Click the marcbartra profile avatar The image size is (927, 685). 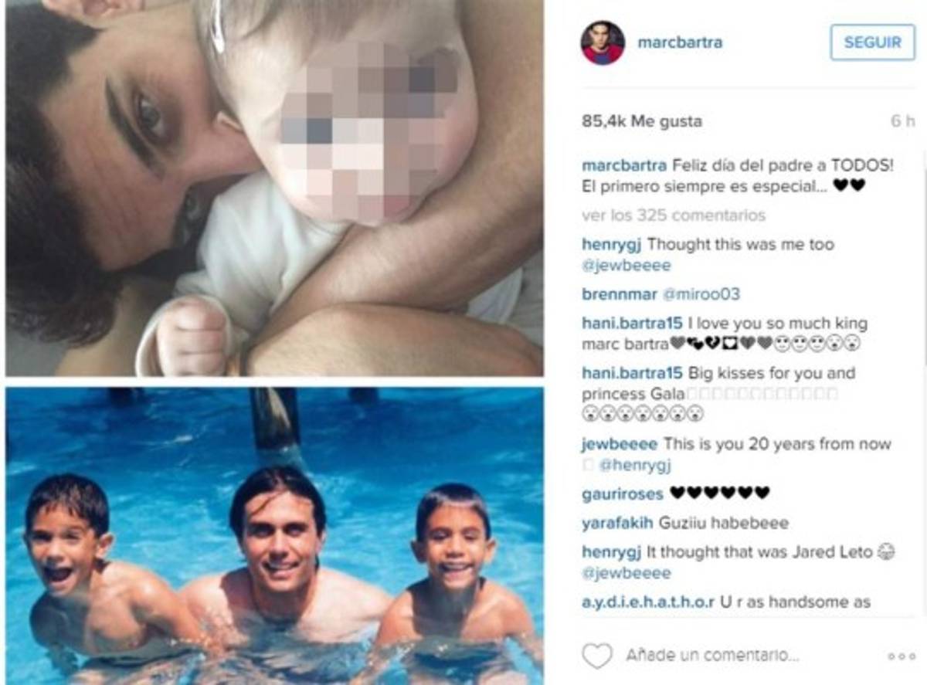point(603,42)
